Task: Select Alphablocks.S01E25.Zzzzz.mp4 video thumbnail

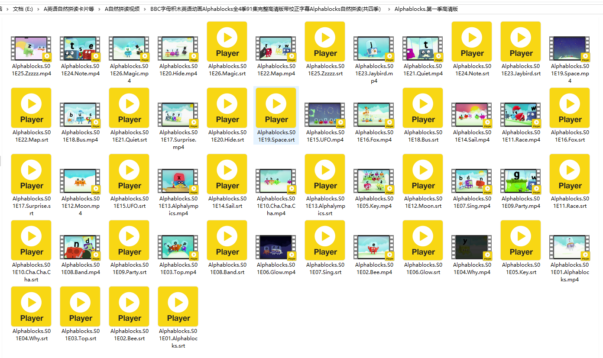Action: 31,48
